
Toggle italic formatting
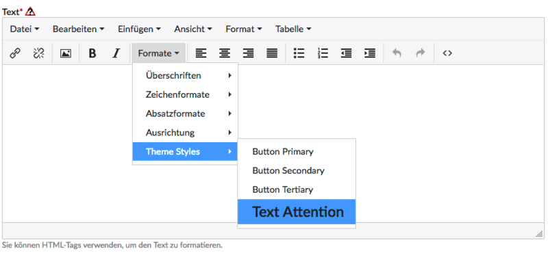pyautogui.click(x=116, y=53)
